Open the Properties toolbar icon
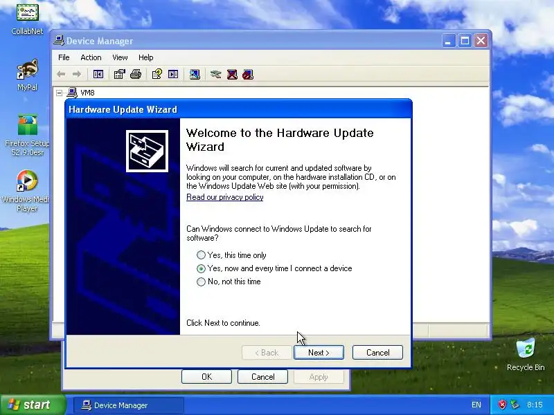554x415 pixels. (x=119, y=74)
